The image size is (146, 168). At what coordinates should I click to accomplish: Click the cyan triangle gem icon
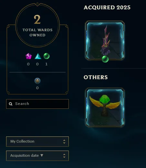(x=38, y=56)
